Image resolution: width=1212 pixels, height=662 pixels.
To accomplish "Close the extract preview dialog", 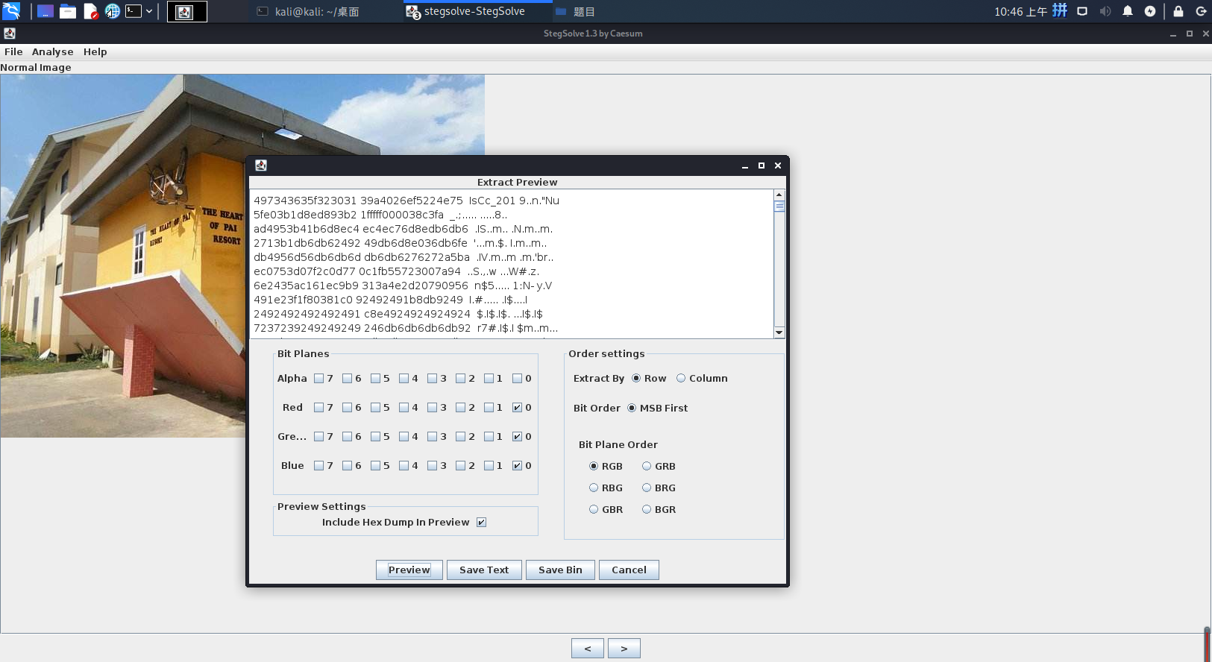I will (x=778, y=165).
